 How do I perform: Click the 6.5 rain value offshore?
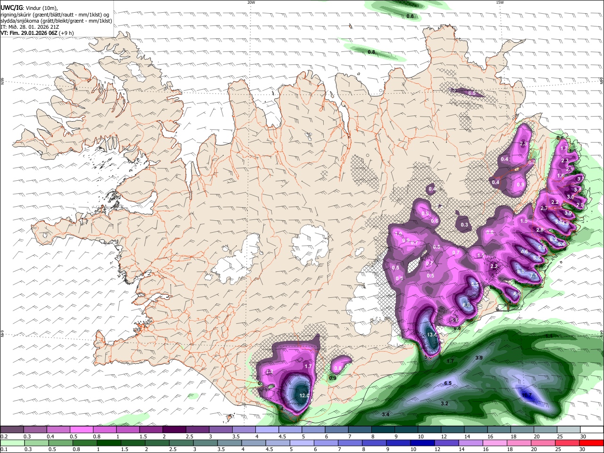pos(448,383)
